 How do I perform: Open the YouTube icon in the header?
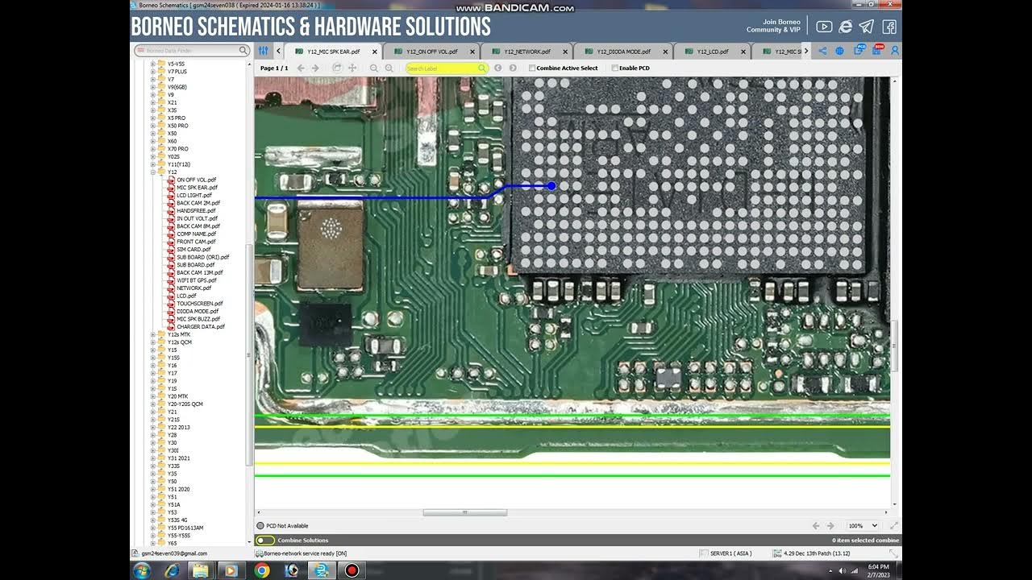coord(824,27)
